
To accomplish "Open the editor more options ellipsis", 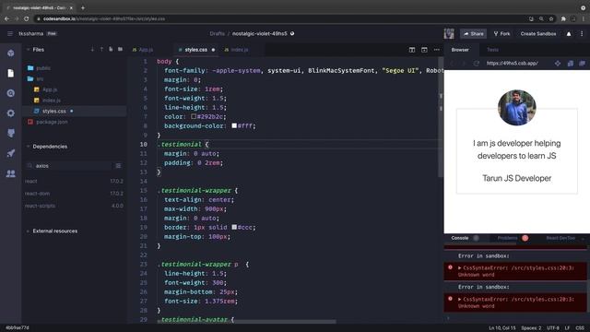I will (x=436, y=50).
